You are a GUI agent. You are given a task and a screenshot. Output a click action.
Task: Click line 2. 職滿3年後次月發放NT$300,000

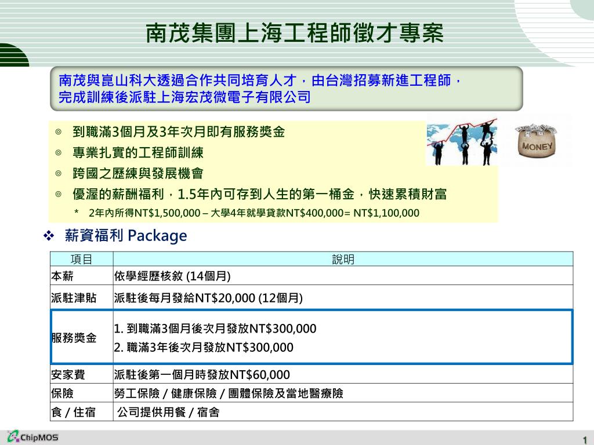pyautogui.click(x=204, y=347)
